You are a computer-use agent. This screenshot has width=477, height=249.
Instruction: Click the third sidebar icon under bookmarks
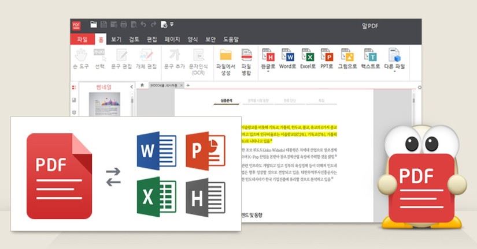(74, 112)
